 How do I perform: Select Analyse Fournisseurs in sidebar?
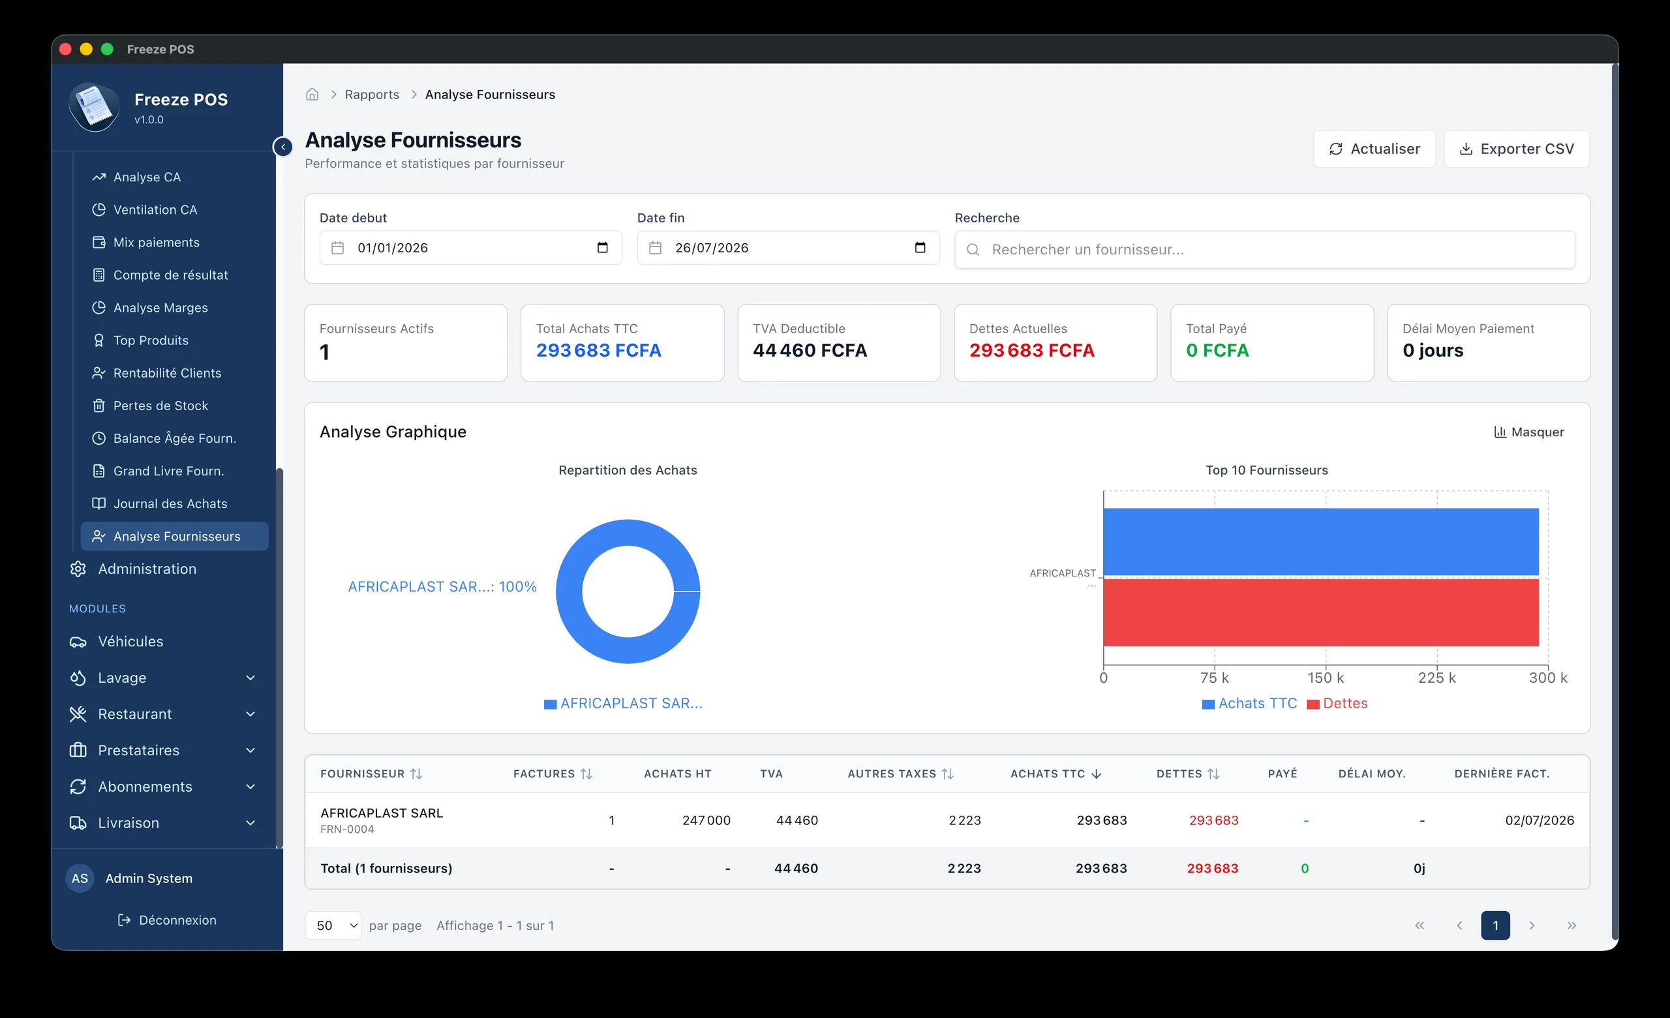175,536
